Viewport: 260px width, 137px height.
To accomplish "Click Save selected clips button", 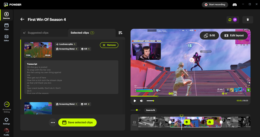I will [77, 123].
